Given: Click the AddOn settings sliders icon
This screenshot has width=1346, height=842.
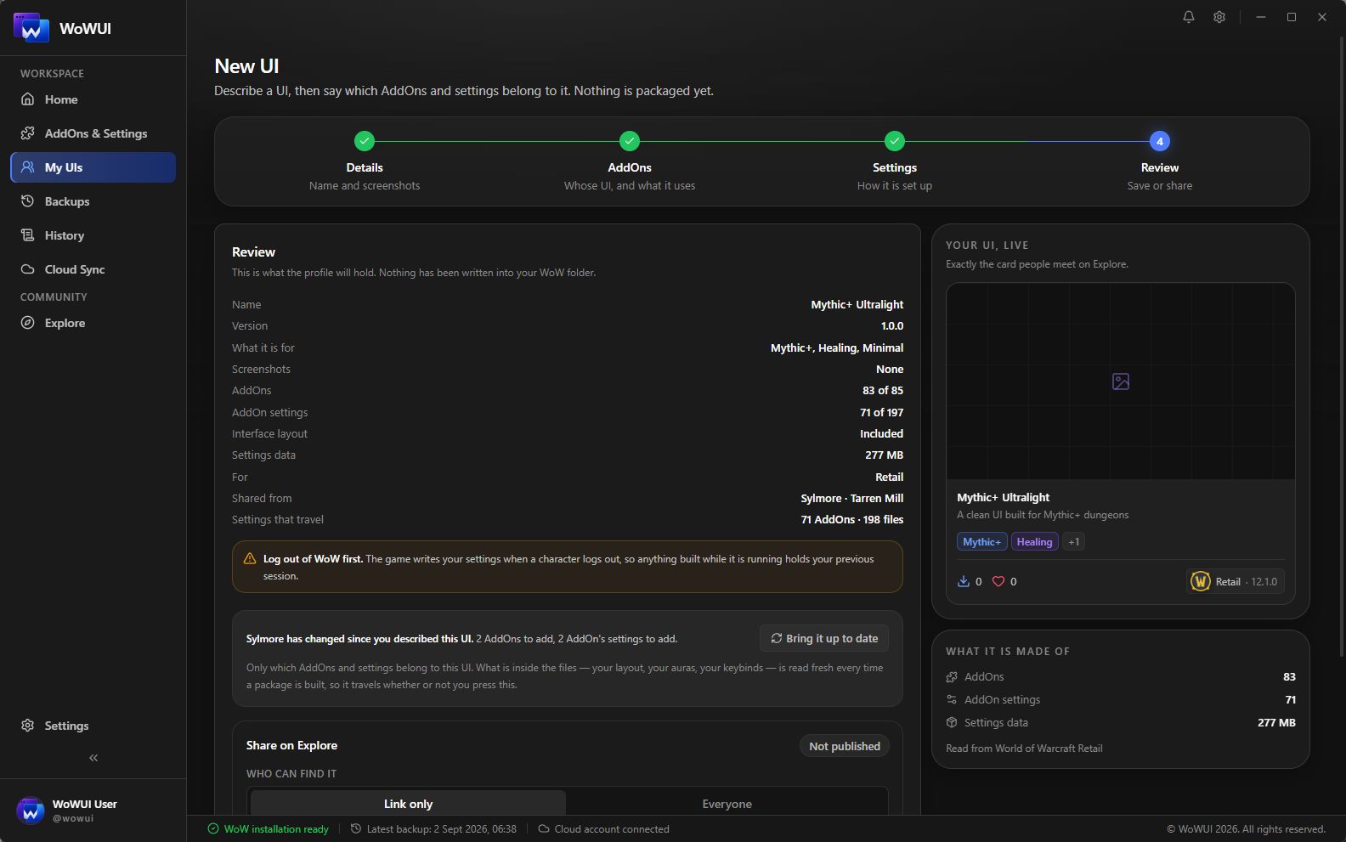Looking at the screenshot, I should click(952, 699).
